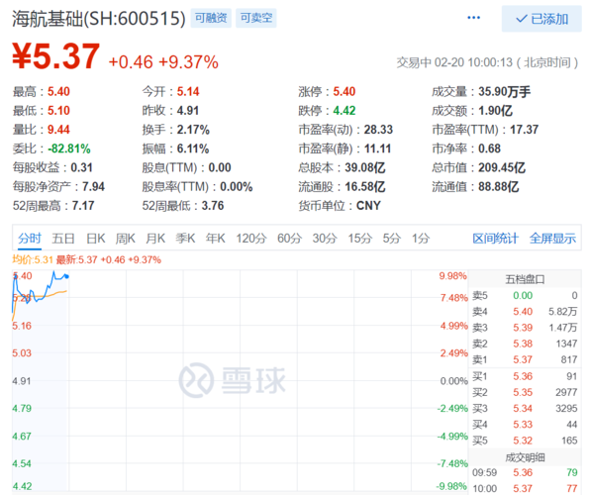Screen dimensions: 589x495
Task: Open the 5分 chart tab
Action: 391,239
